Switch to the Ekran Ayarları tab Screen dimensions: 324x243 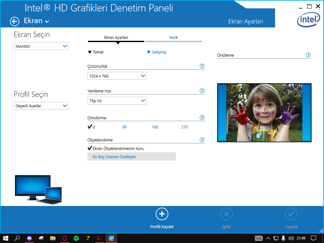(x=116, y=38)
